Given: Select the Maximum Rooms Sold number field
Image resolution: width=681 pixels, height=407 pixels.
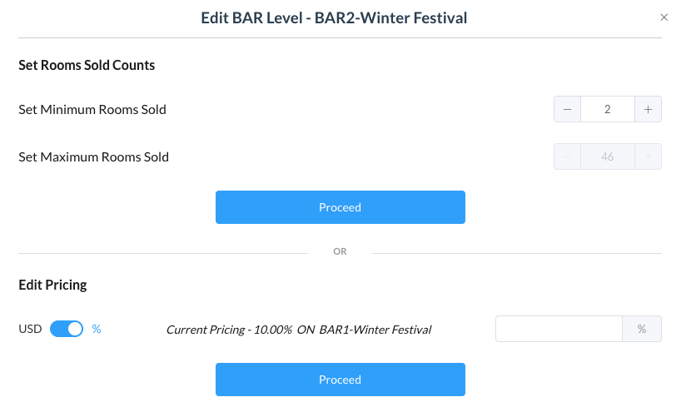Looking at the screenshot, I should pyautogui.click(x=607, y=156).
